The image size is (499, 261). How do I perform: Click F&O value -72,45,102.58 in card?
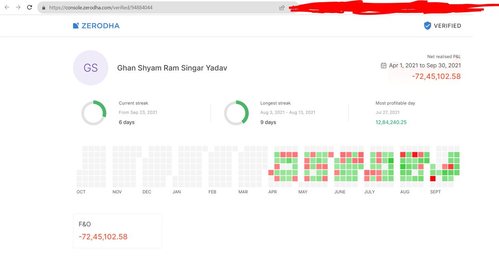click(x=103, y=237)
